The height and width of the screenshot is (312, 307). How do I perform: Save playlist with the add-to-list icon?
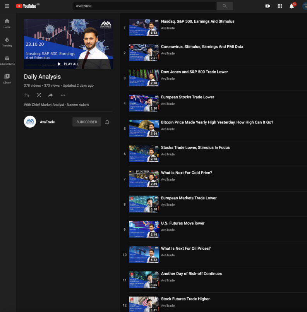[27, 95]
